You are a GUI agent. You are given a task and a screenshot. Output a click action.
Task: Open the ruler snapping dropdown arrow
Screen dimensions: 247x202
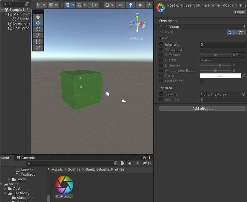point(95,5)
